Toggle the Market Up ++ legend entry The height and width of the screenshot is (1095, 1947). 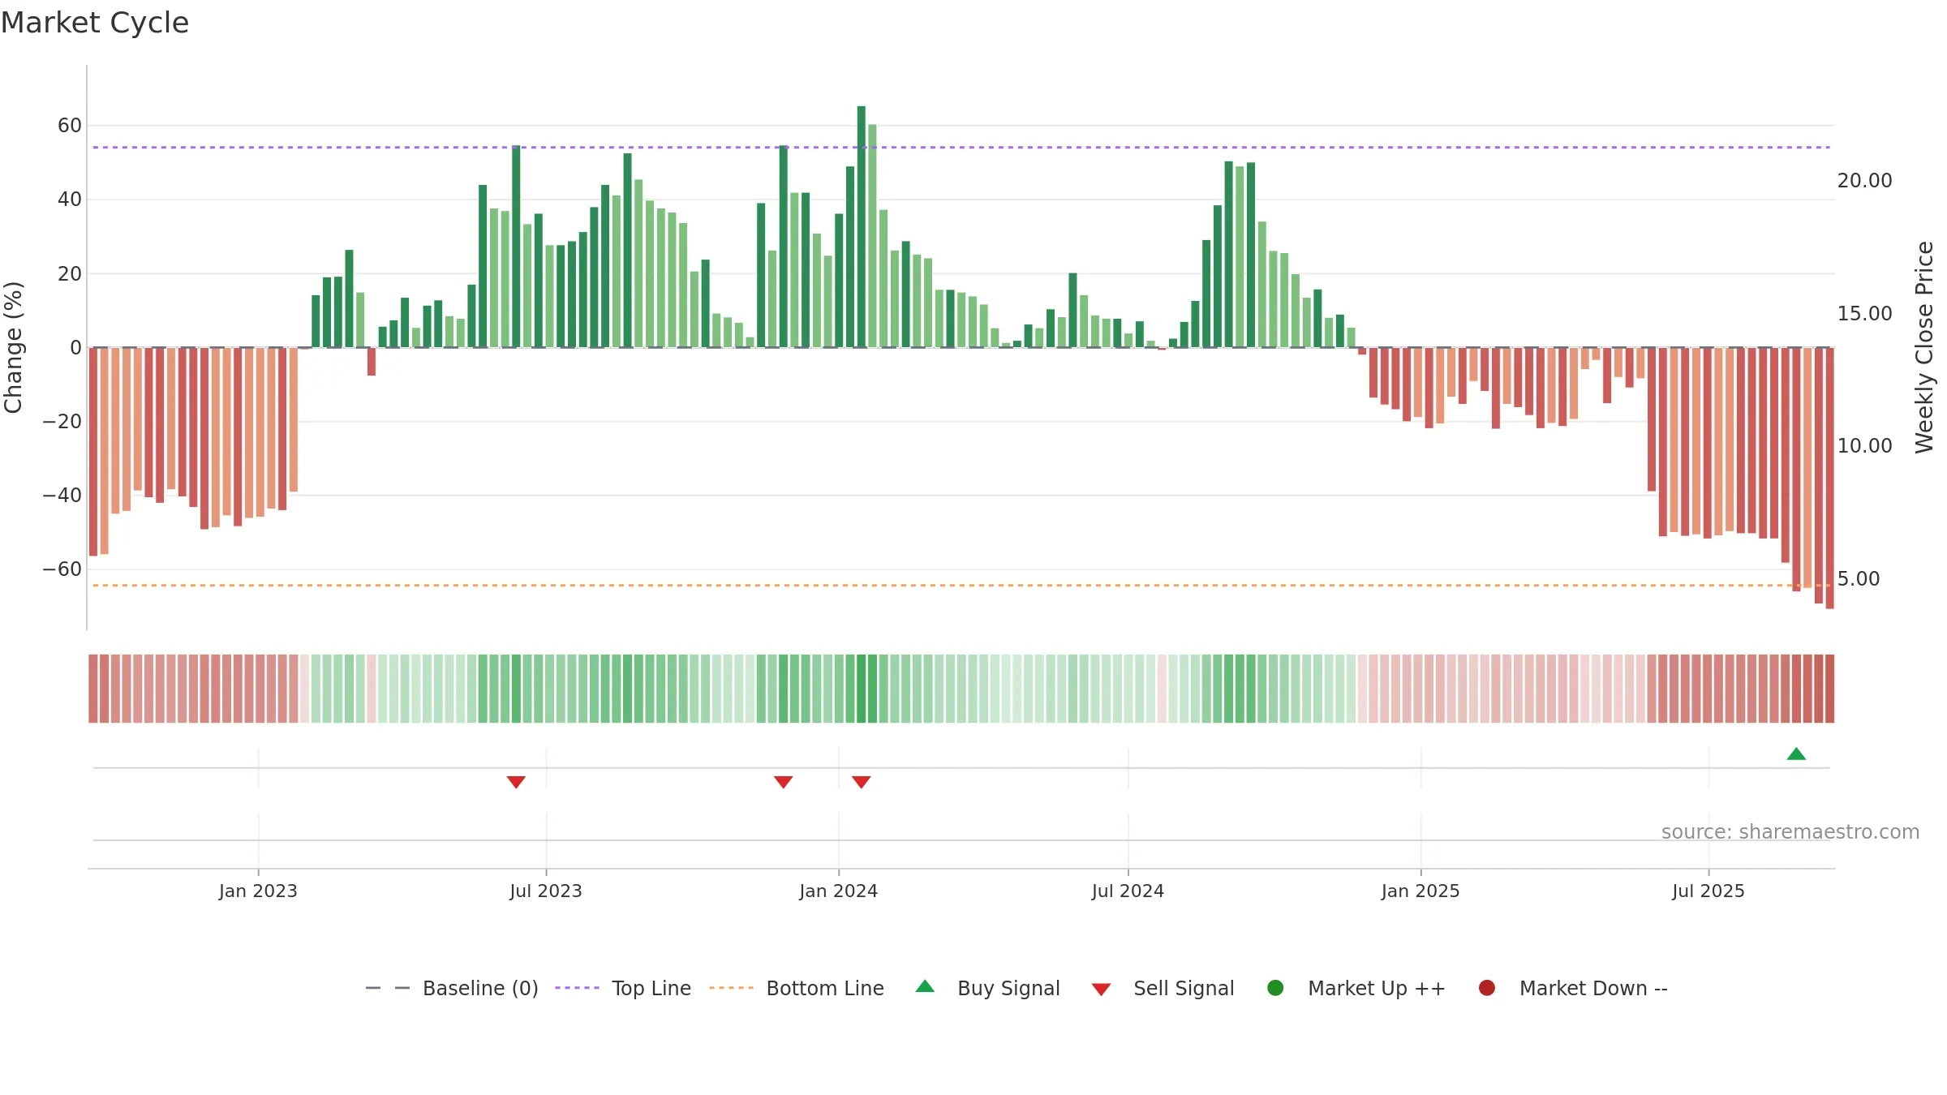[1356, 988]
